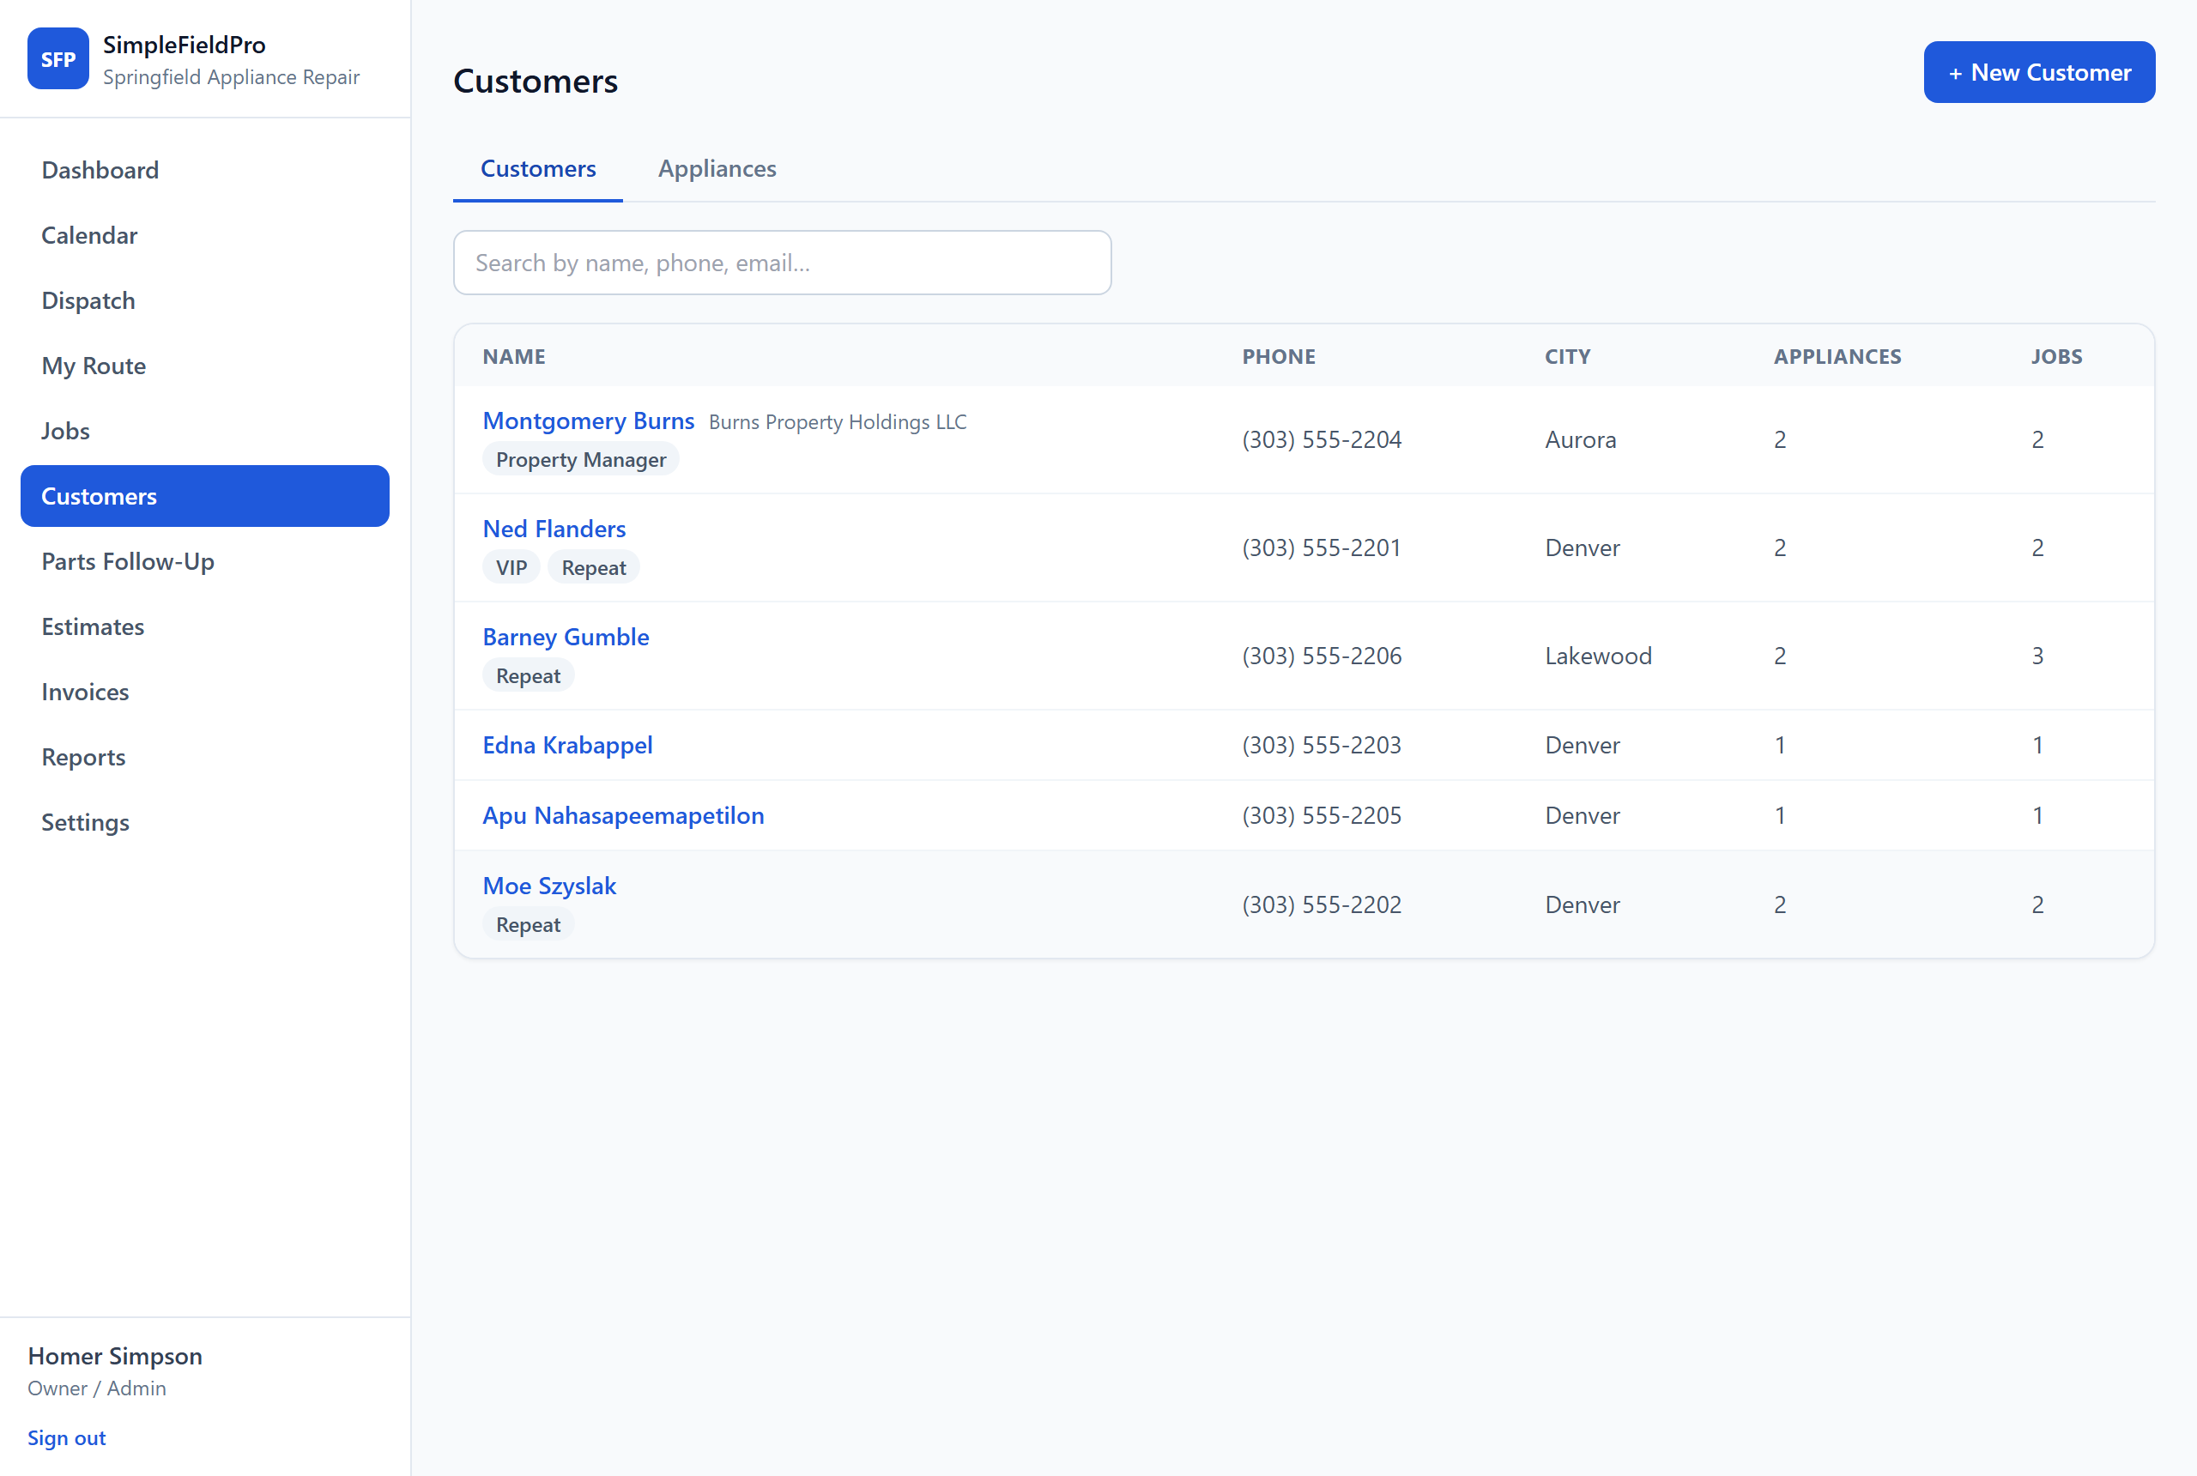Click the New Customer button
The height and width of the screenshot is (1476, 2197).
tap(2039, 72)
